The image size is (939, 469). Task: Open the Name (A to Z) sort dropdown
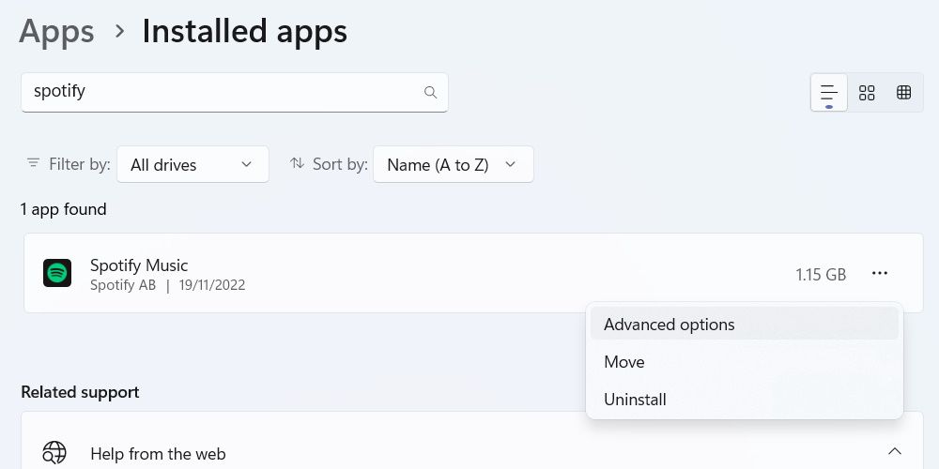coord(453,164)
